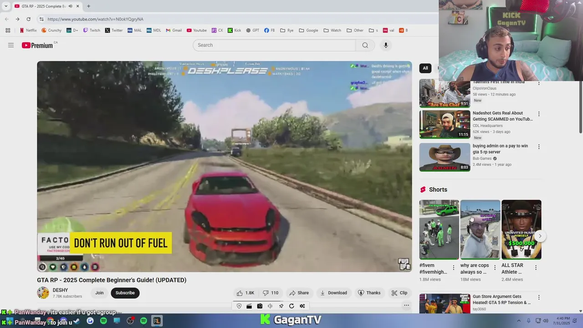
Task: Click the overlay toolbar clapperboard icon
Action: pyautogui.click(x=249, y=306)
